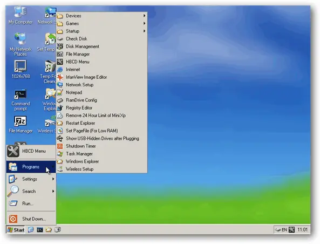320x244 pixels.
Task: Open My Network Places desktop icon
Action: 21,44
